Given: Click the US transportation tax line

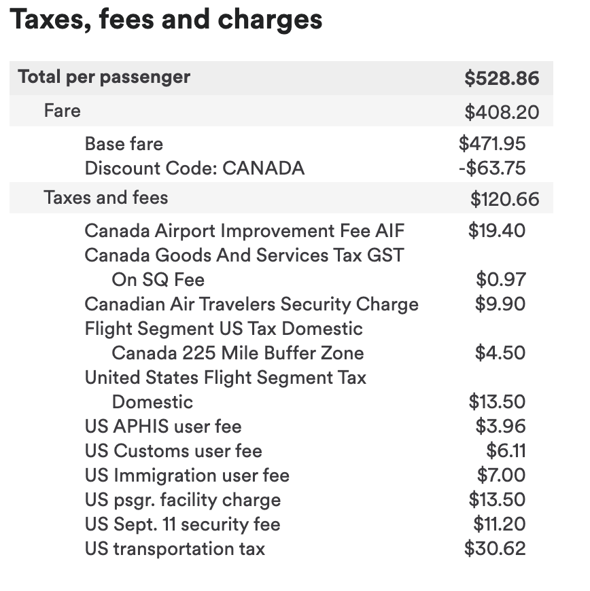Looking at the screenshot, I should 175,549.
